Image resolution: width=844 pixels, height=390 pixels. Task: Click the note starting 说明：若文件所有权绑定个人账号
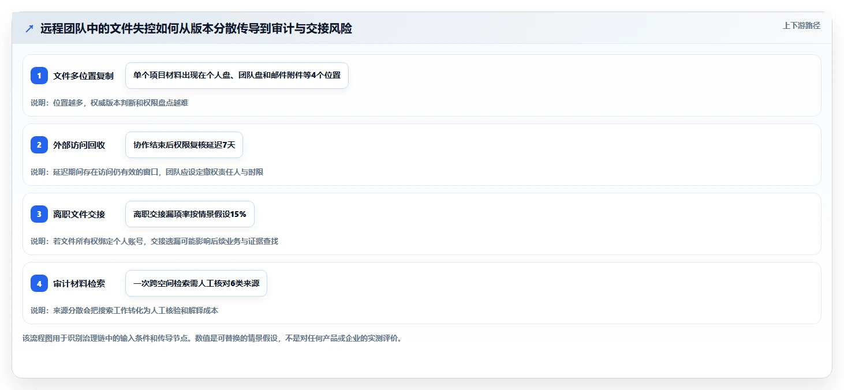click(x=154, y=241)
